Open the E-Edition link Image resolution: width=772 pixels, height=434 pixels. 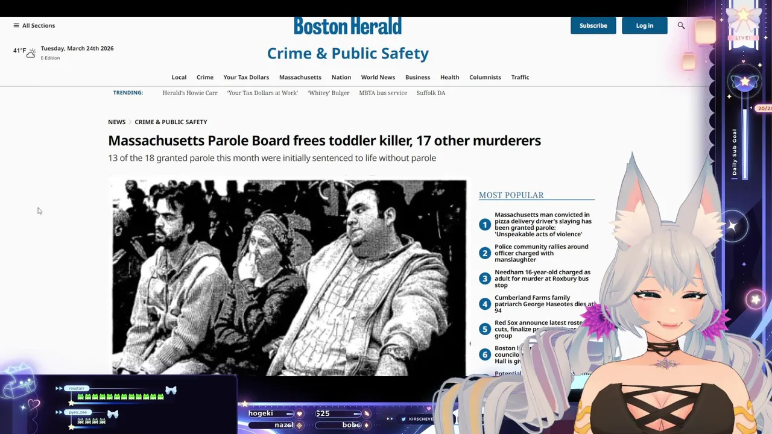[x=50, y=58]
